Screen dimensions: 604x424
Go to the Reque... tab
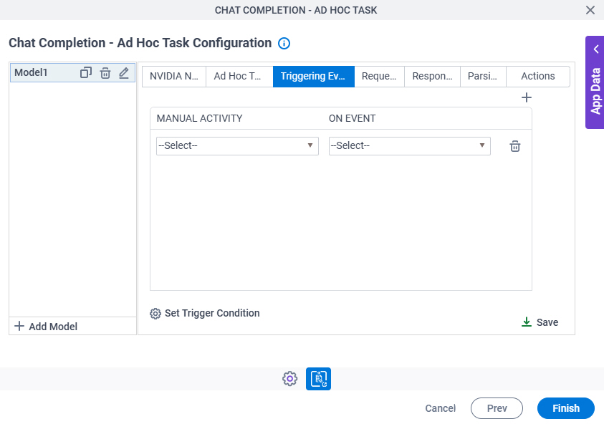click(379, 76)
